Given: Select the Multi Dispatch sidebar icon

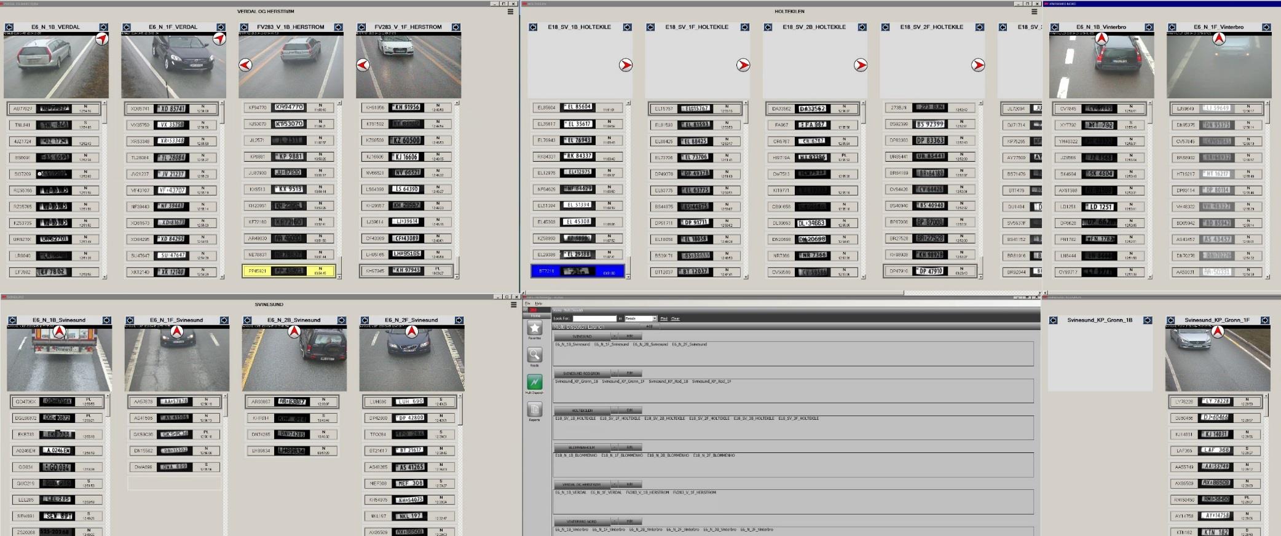Looking at the screenshot, I should tap(535, 382).
